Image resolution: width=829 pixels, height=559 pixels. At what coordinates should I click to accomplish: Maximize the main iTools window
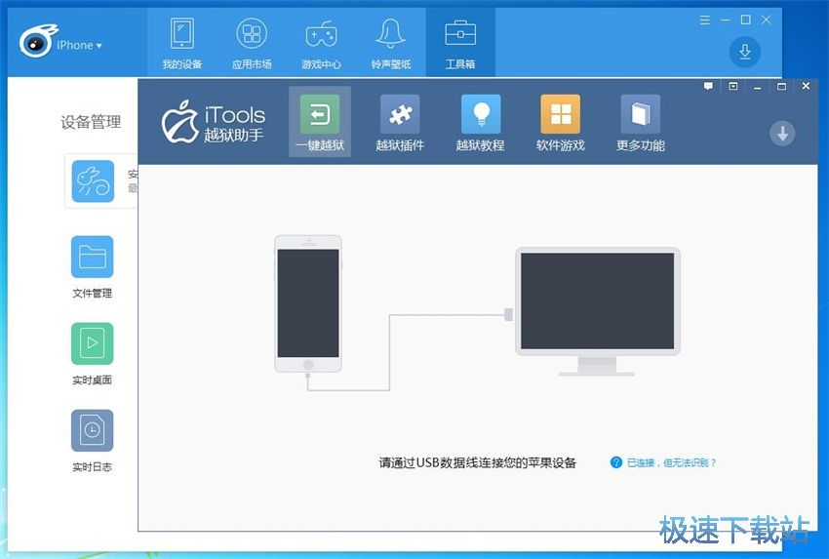tap(745, 20)
